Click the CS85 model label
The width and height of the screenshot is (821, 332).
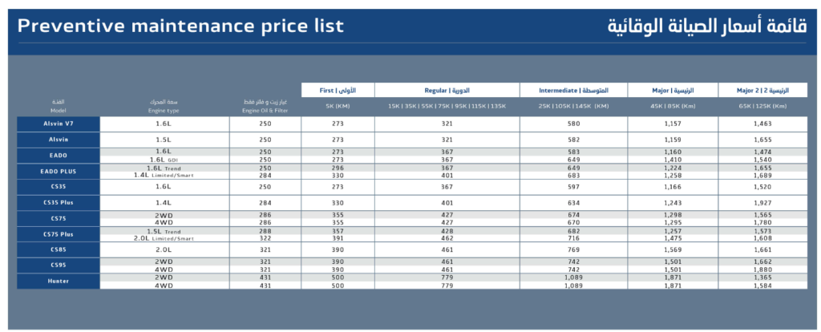pos(59,249)
